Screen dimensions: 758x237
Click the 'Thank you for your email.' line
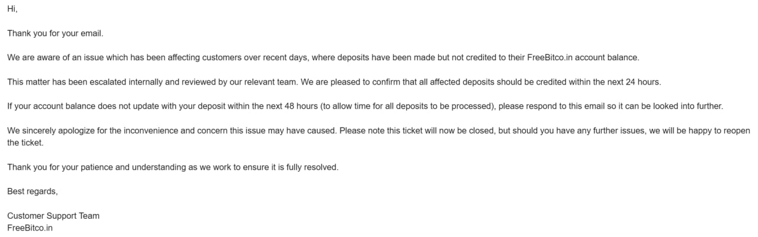click(x=56, y=34)
